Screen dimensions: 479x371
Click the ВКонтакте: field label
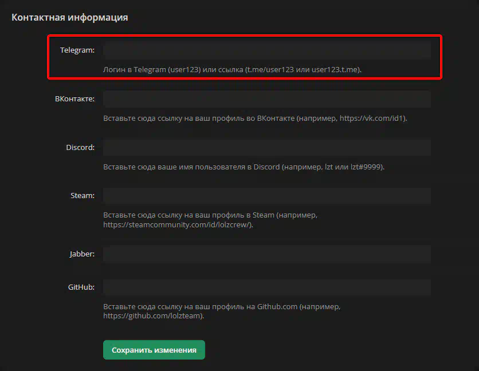click(x=75, y=98)
